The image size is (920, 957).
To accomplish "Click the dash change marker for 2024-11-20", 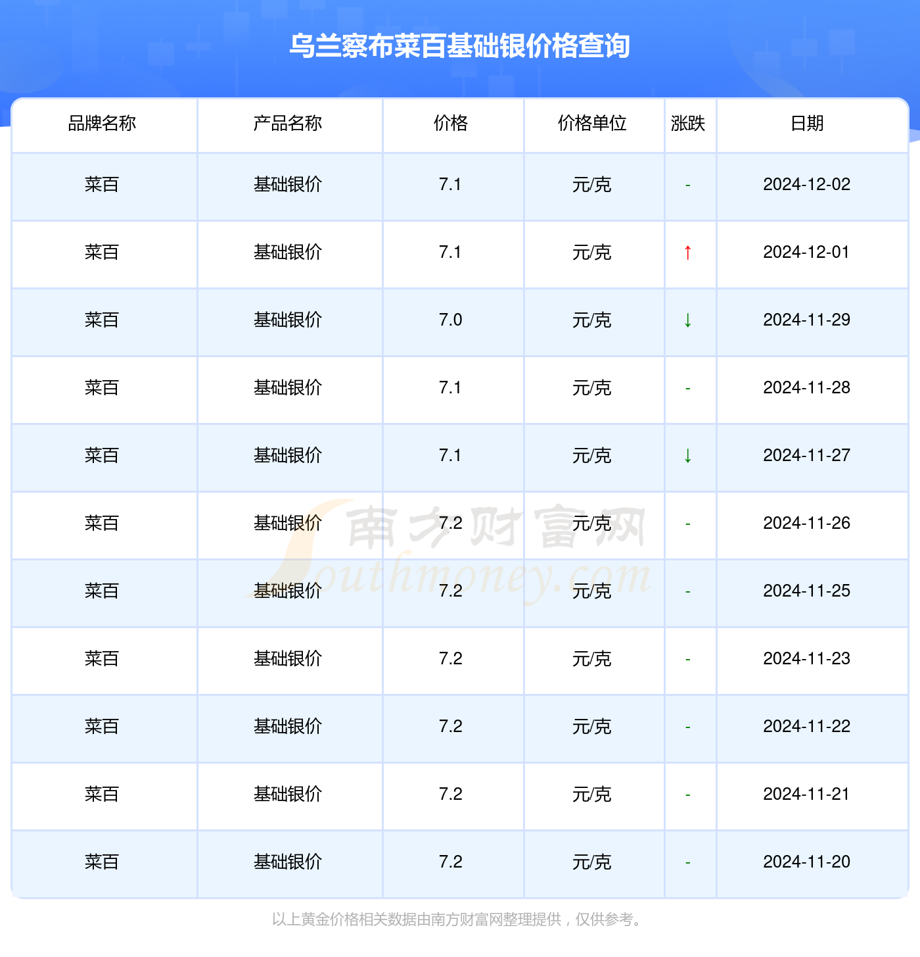I will tap(688, 863).
